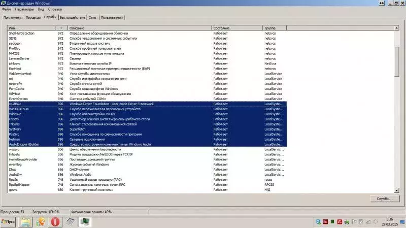Click the green CPU meter tray icon
Screen dimensions: 406x228
pos(332,222)
